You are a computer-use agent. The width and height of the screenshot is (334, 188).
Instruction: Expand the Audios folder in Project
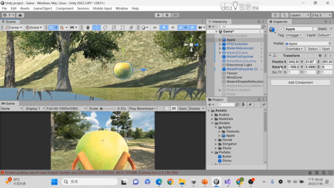point(212,115)
